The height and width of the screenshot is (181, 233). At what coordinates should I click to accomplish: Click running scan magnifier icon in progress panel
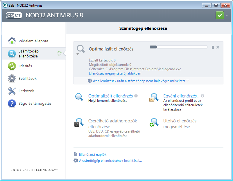click(x=81, y=49)
